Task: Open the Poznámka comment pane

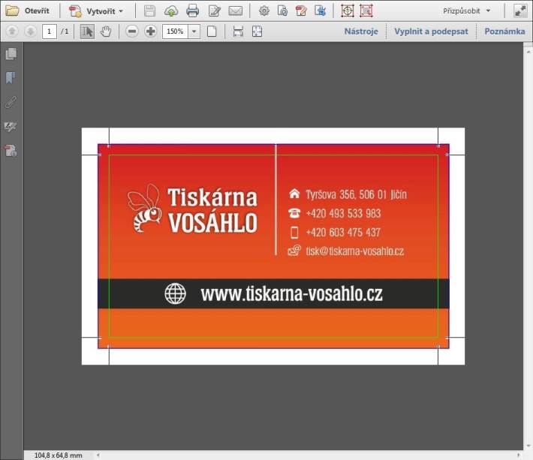Action: pyautogui.click(x=504, y=32)
